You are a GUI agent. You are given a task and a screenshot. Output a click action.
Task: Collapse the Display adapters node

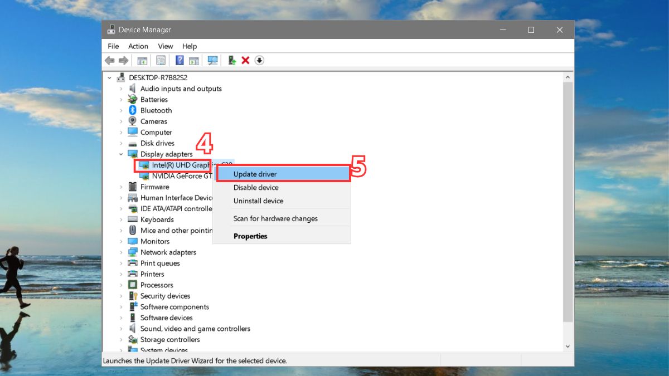tap(121, 154)
